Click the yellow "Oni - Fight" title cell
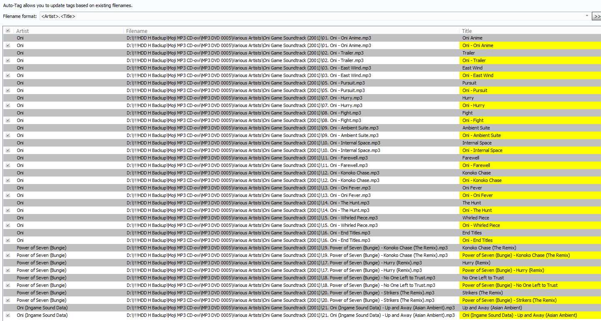The width and height of the screenshot is (601, 321). [473, 120]
